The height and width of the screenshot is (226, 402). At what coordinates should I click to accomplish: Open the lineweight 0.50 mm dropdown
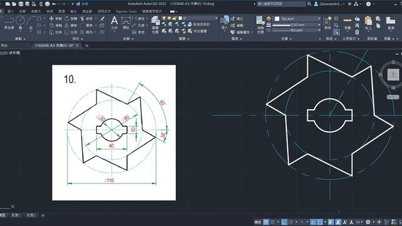coord(296,25)
